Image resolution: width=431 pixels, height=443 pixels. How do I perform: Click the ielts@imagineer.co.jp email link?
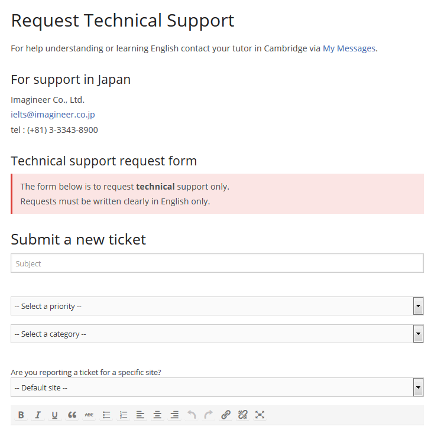point(53,115)
